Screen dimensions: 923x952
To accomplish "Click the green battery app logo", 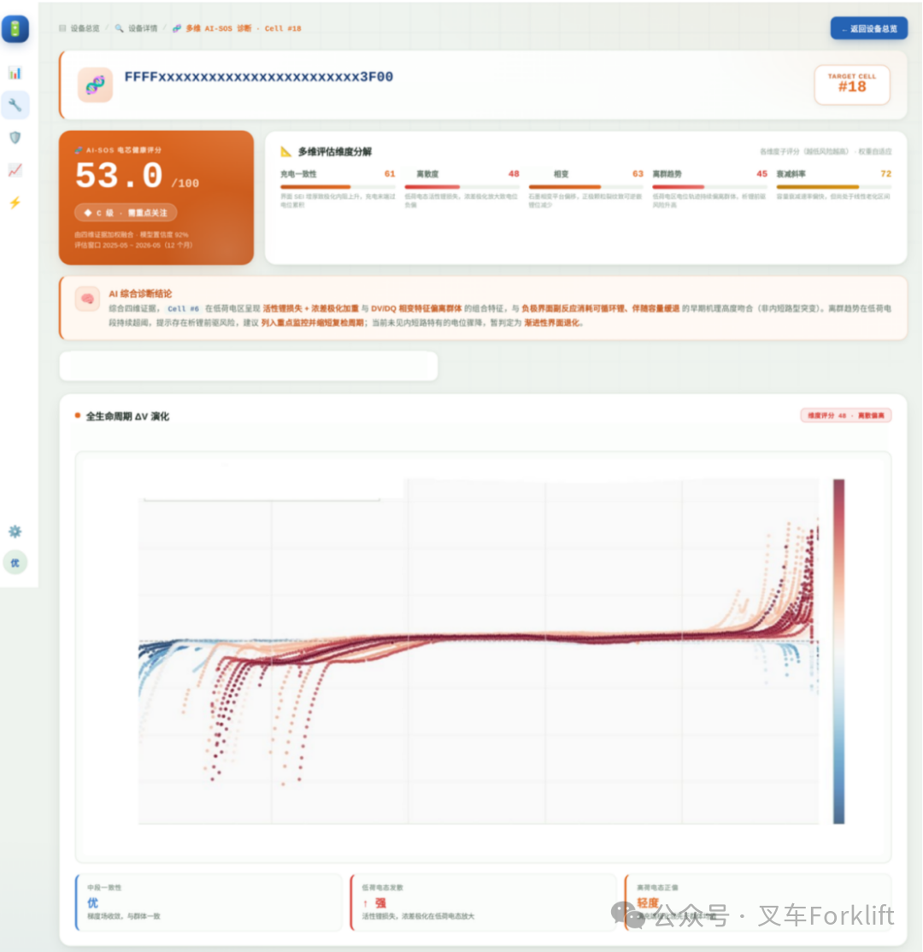I will [15, 28].
